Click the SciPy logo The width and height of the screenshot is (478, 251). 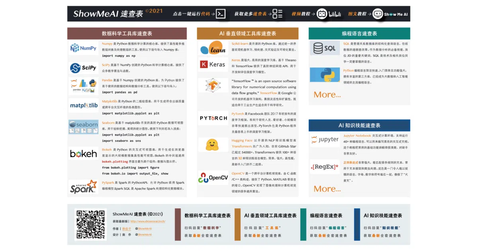[x=83, y=68]
